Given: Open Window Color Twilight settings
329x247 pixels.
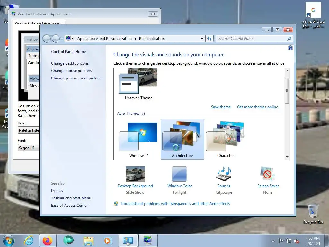Looking at the screenshot, I should pos(179,180).
